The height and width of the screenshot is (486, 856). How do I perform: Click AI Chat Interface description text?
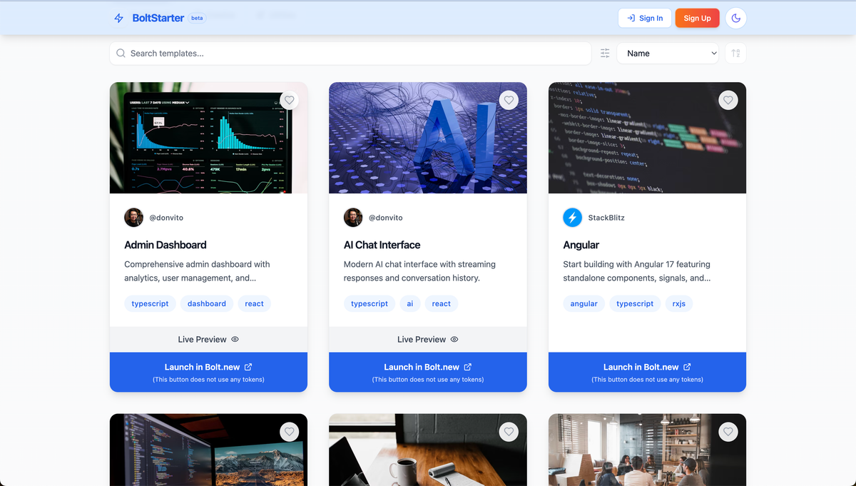click(x=419, y=271)
